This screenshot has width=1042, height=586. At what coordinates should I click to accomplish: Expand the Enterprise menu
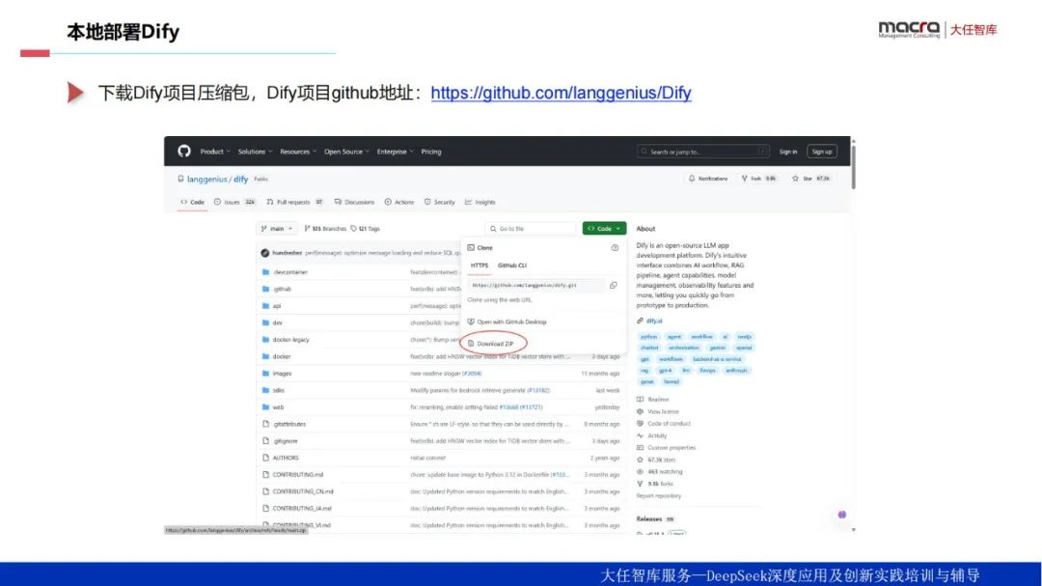(395, 152)
